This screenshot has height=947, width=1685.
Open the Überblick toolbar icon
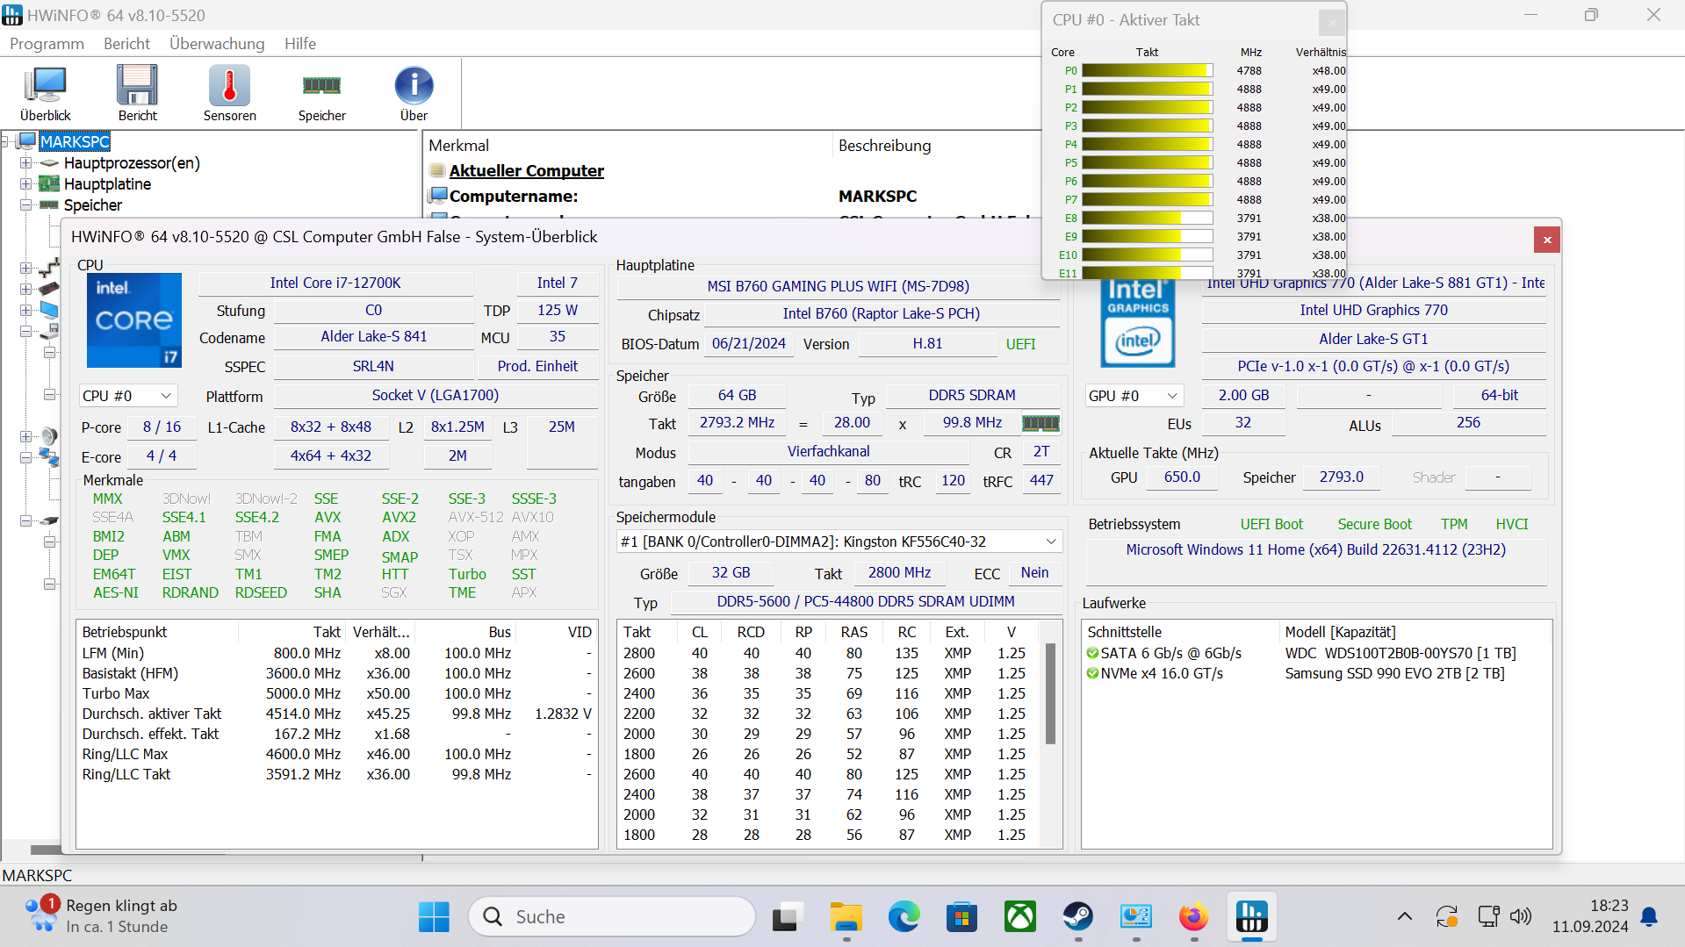(x=46, y=93)
